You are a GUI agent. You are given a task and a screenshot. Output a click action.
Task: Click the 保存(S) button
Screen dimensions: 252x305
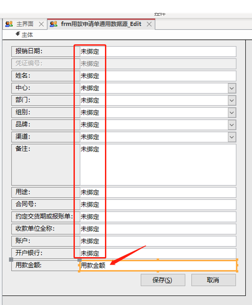[163, 280]
